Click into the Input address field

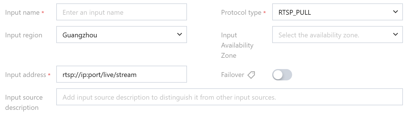coord(121,74)
